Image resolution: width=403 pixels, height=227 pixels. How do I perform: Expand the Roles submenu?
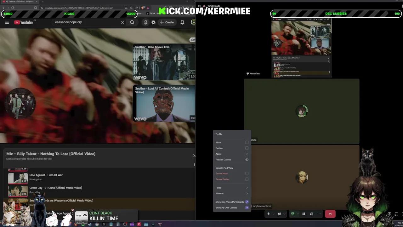point(232,188)
